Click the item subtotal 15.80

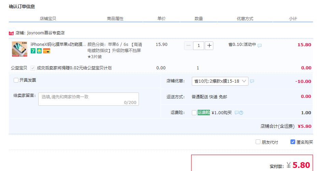pyautogui.click(x=304, y=45)
